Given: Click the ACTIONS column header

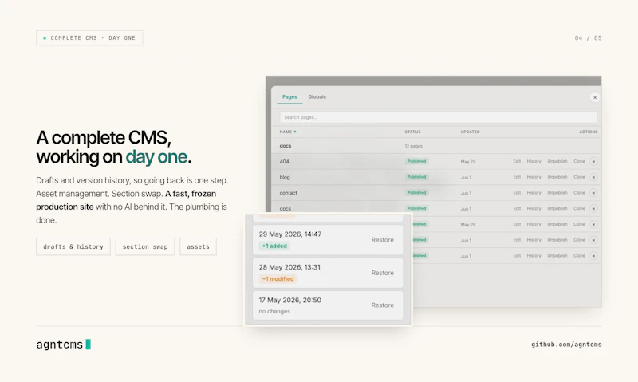Looking at the screenshot, I should pyautogui.click(x=589, y=132).
